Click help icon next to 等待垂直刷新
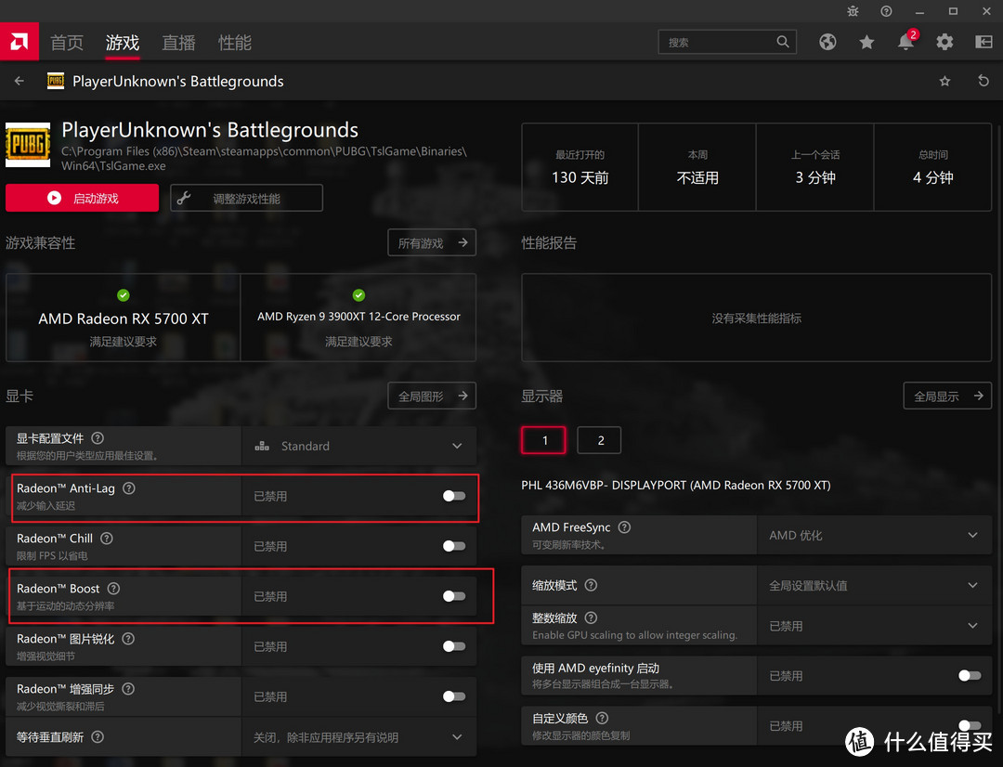This screenshot has height=767, width=1003. point(98,737)
